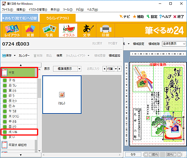
Task: Select the イラスト illustration tool
Action: click(68, 31)
